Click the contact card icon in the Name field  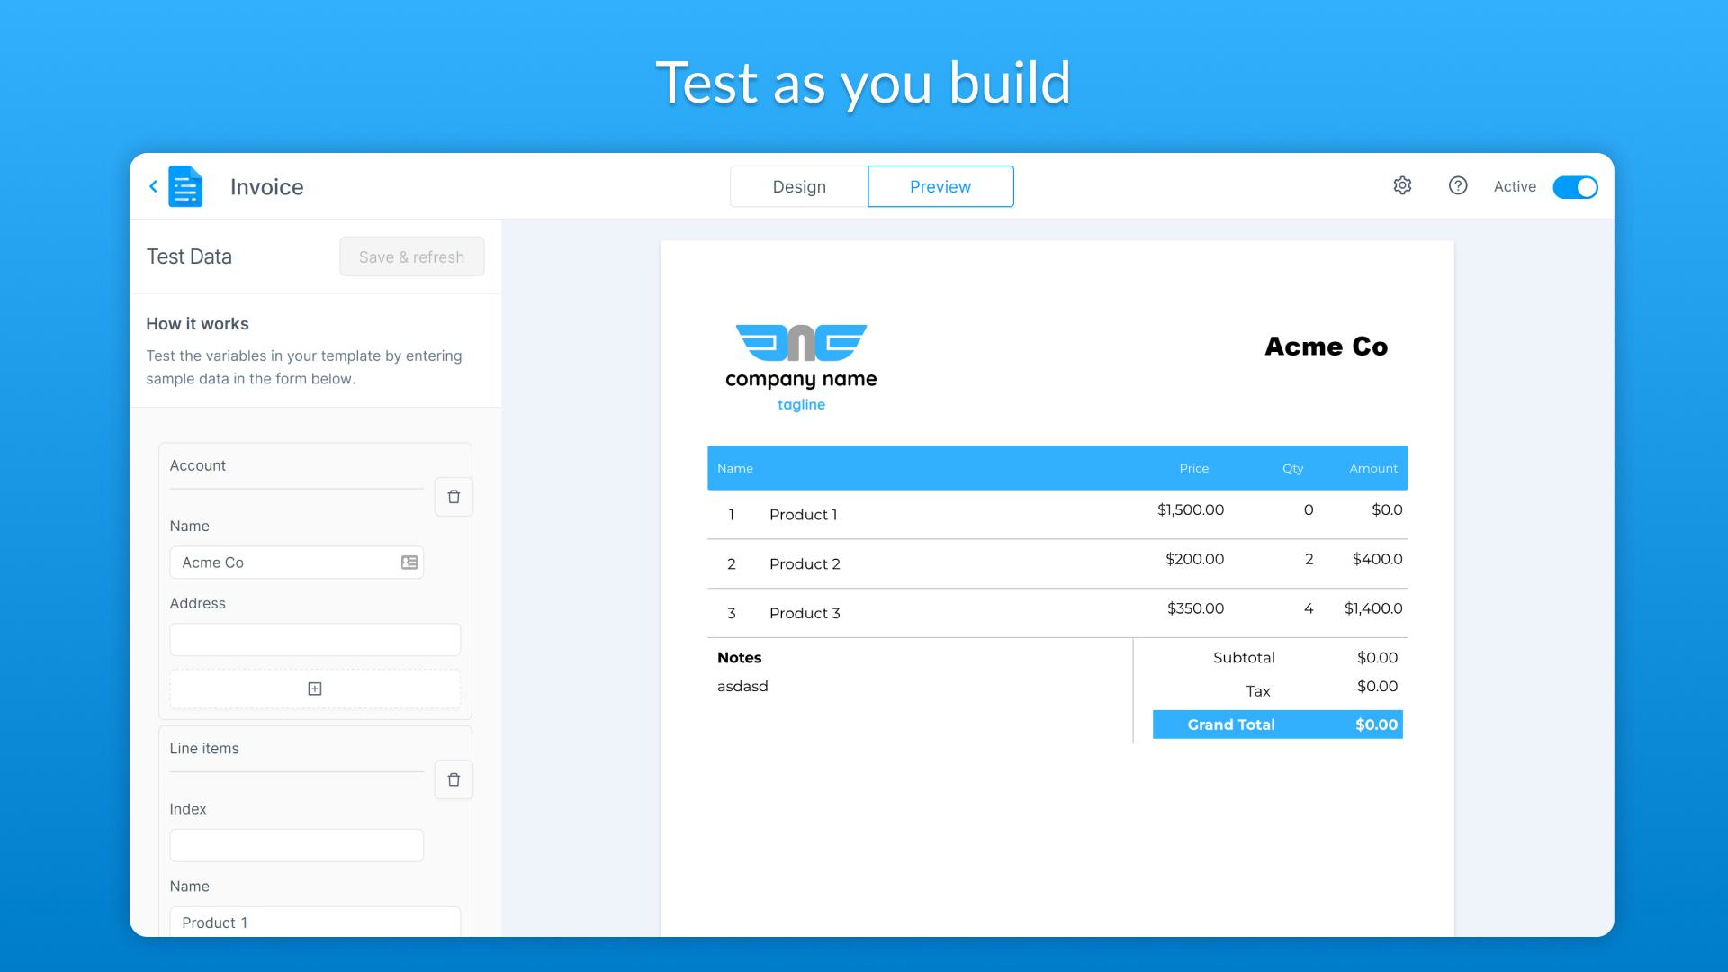coord(409,562)
